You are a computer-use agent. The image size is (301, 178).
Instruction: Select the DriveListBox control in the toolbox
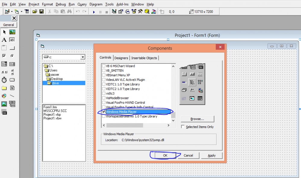12,80
